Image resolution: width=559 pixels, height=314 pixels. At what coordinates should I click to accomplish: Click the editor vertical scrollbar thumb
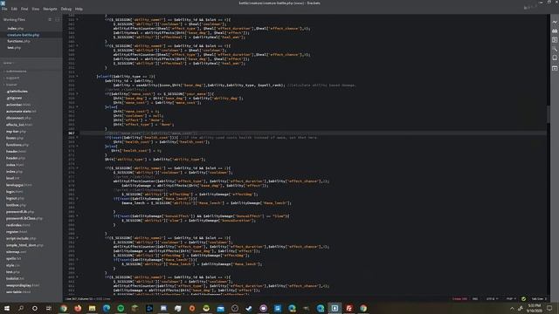[549, 114]
